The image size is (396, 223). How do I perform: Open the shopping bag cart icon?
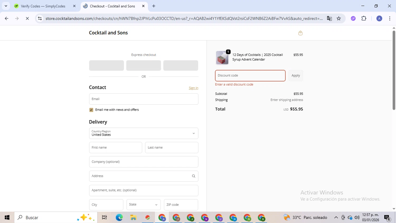coord(300,33)
